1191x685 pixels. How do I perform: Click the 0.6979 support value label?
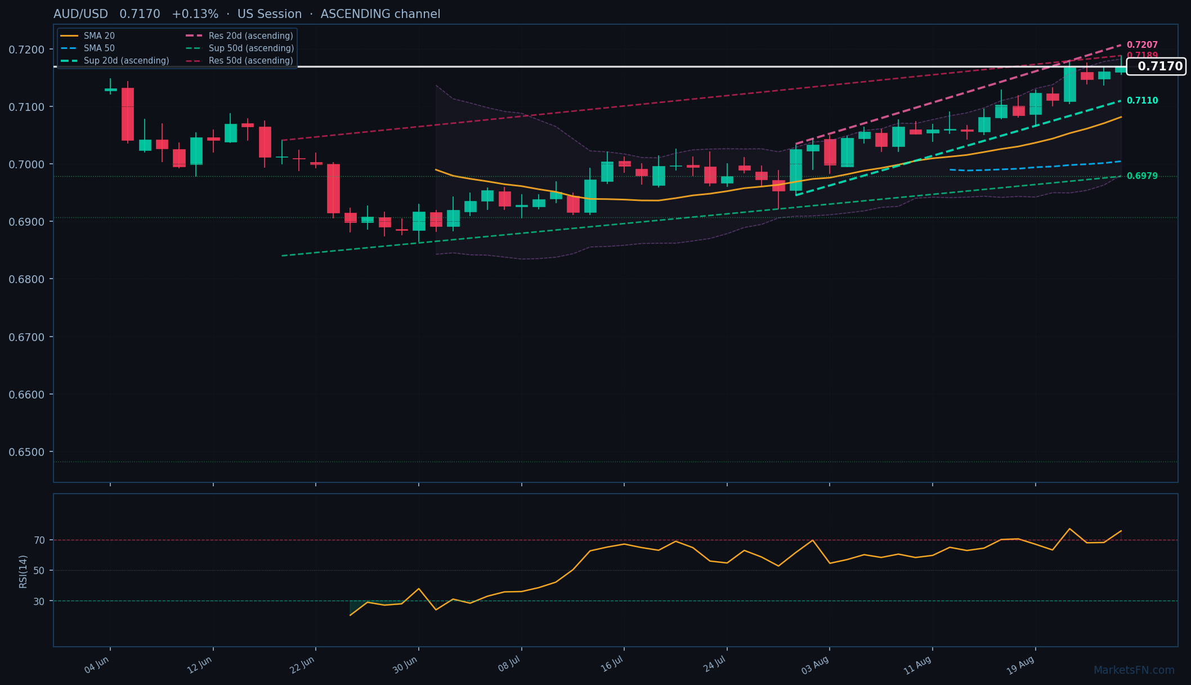coord(1142,176)
